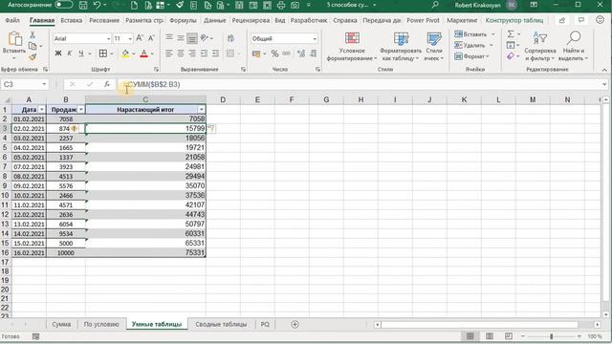Toggle the AutoSave switch
612x344 pixels.
[x=64, y=5]
